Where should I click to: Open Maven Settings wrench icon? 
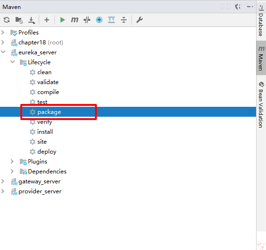[139, 20]
